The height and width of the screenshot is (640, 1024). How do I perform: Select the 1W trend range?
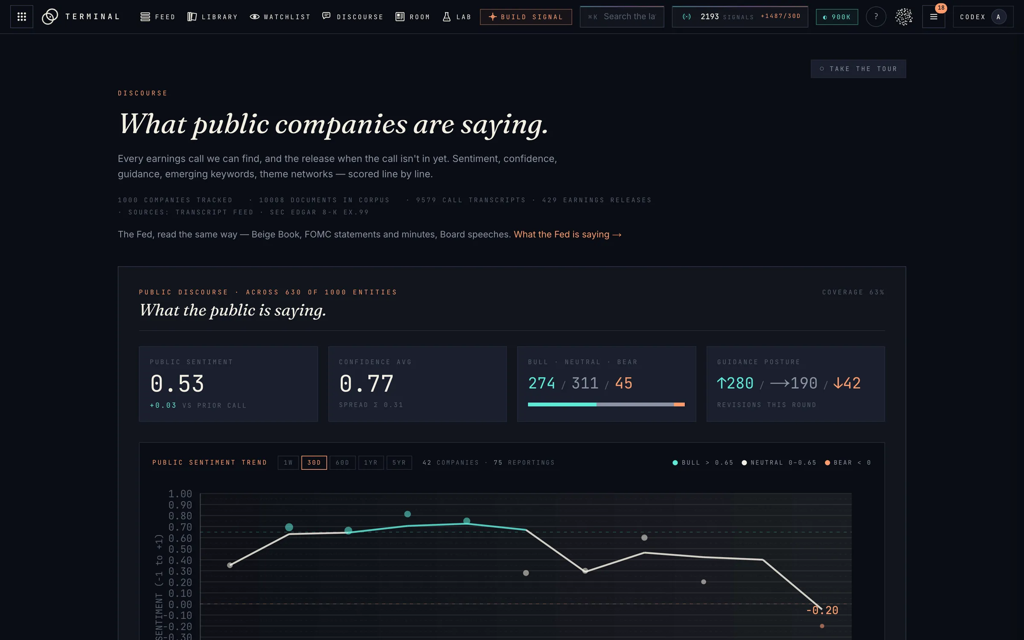[x=288, y=463]
